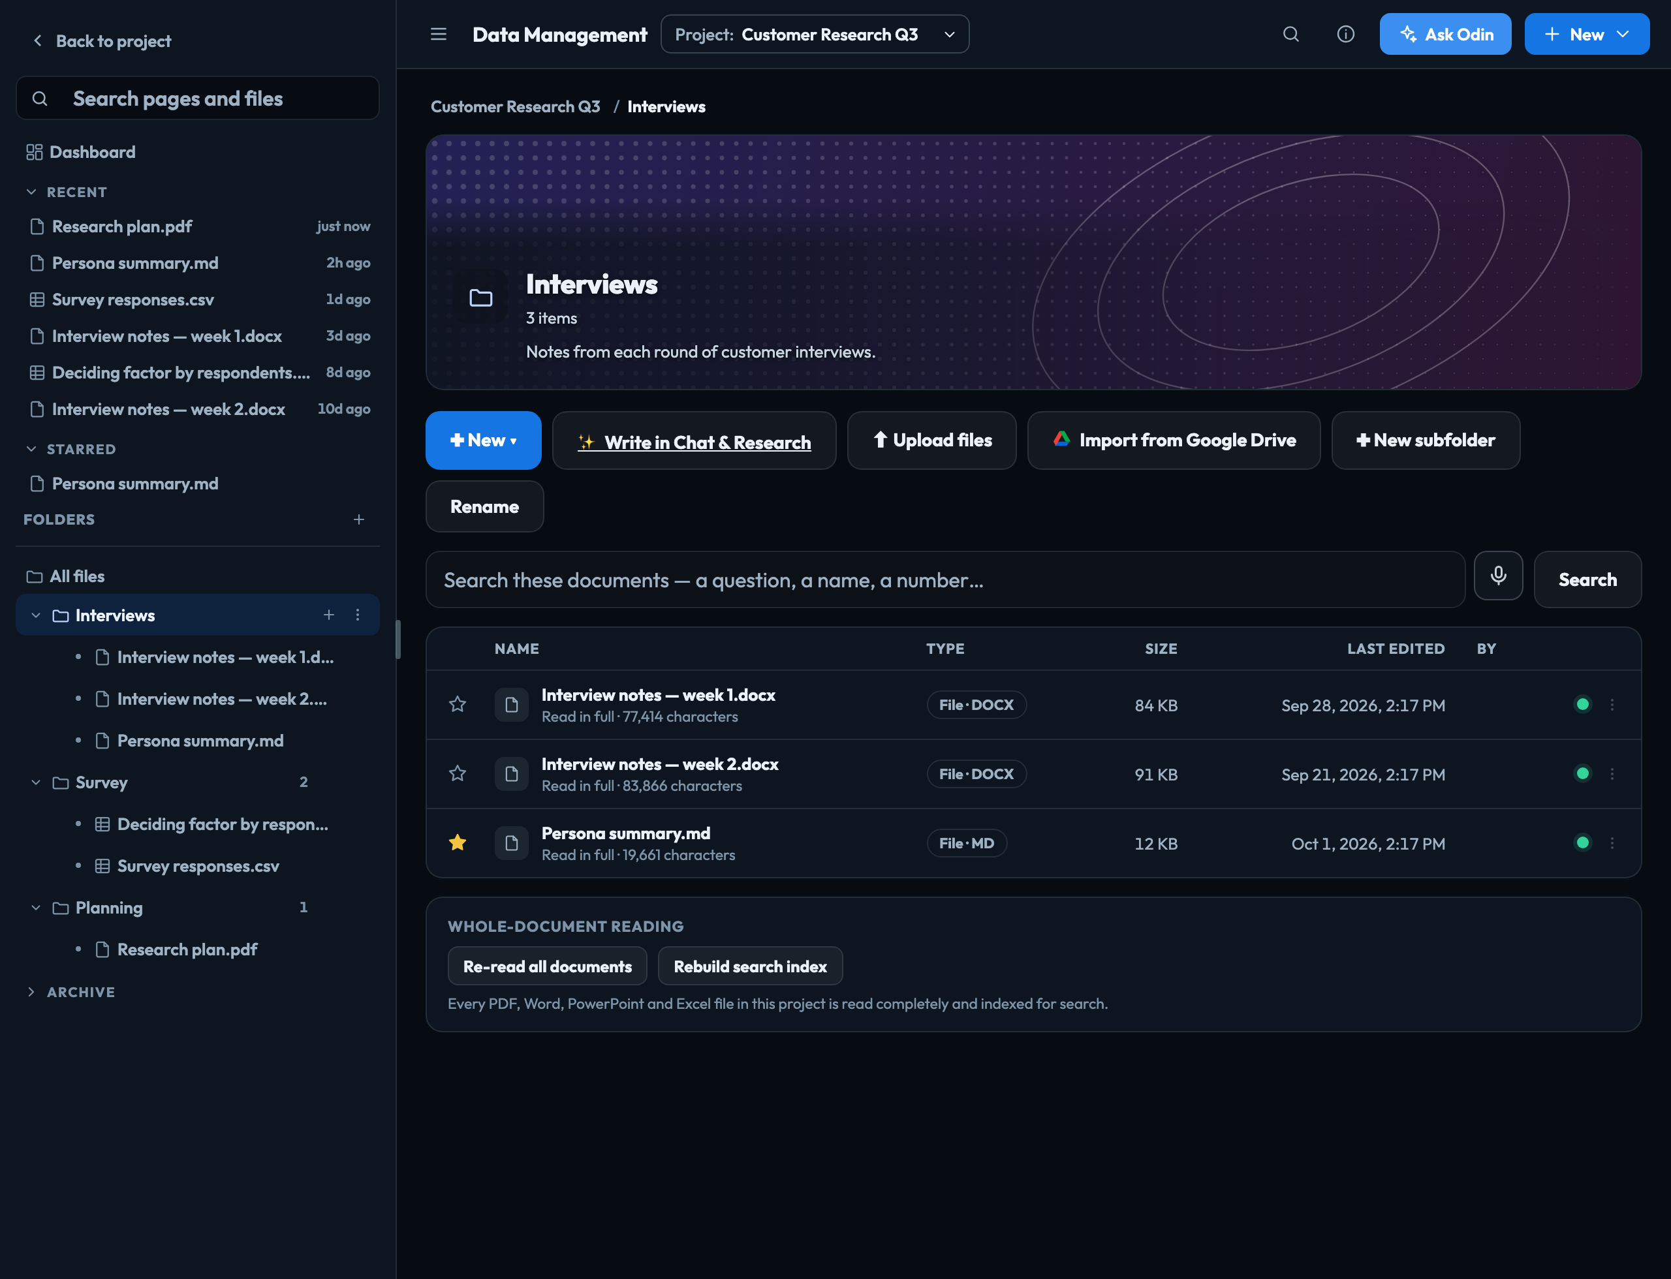Click the info circle icon in header
Screen dimensions: 1671x1279
tap(1345, 34)
